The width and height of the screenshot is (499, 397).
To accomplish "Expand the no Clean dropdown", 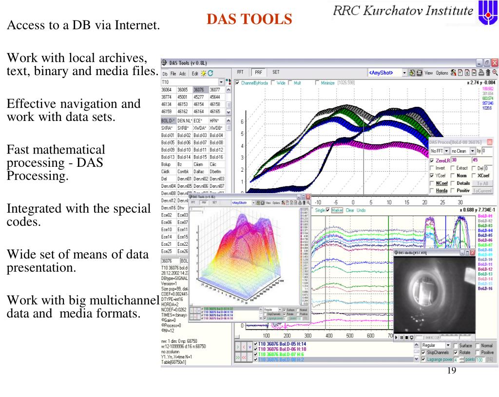I will [473, 151].
